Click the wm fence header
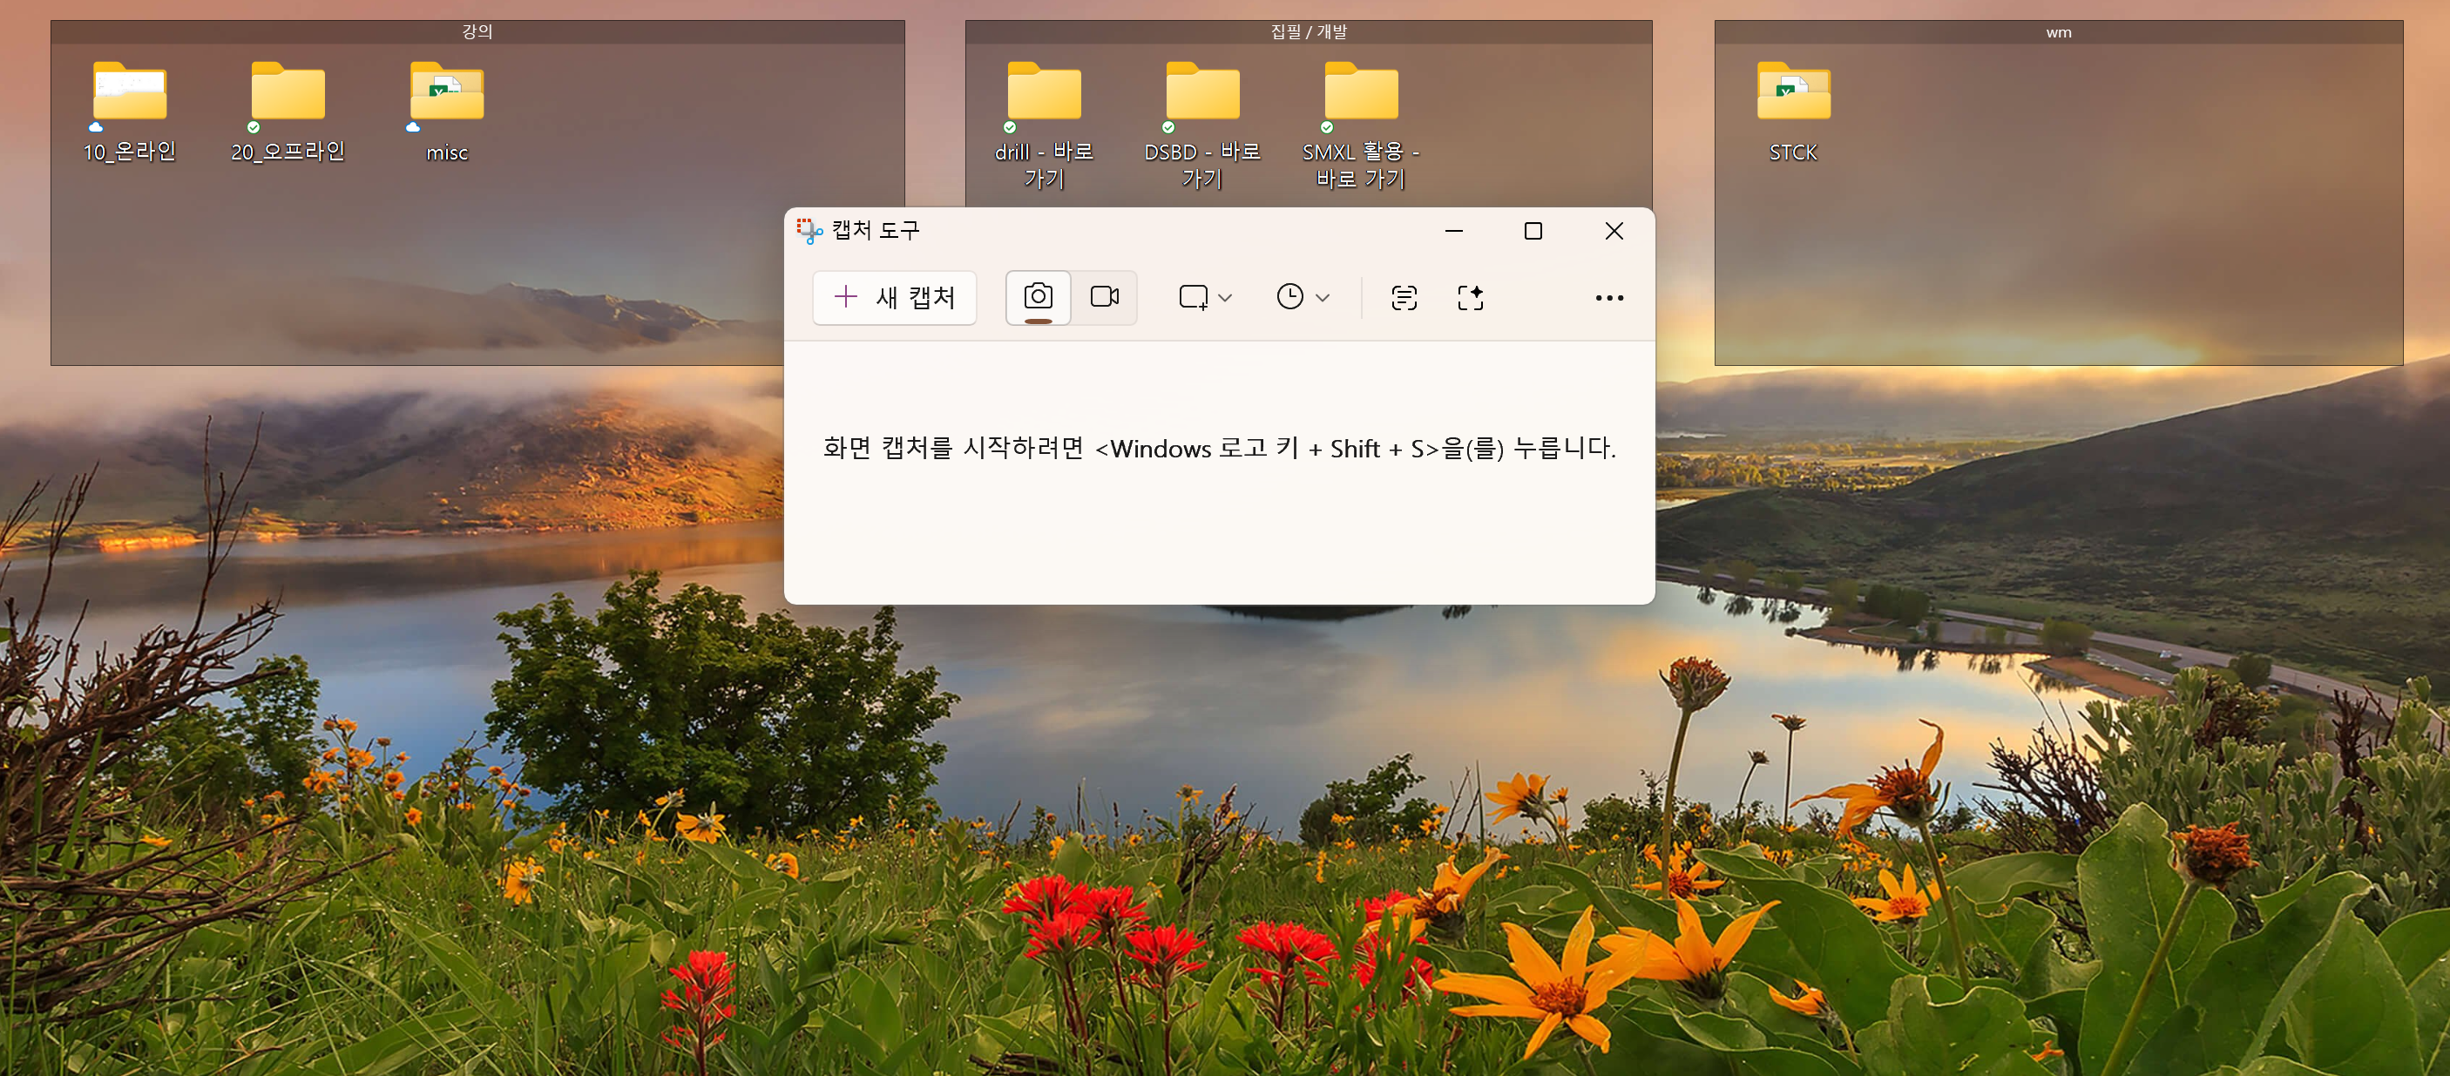The image size is (2450, 1076). [x=2057, y=31]
